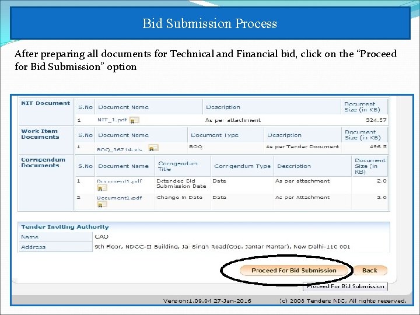Select the 'As per attachment' text in the Extended Bid row
Screen dimensions: 420x315
pyautogui.click(x=302, y=181)
